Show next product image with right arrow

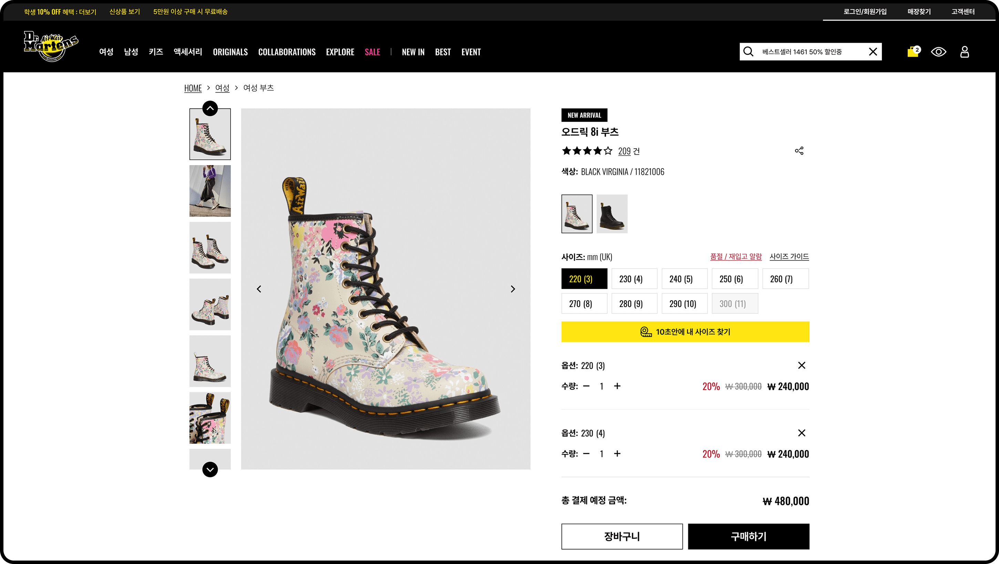(513, 289)
